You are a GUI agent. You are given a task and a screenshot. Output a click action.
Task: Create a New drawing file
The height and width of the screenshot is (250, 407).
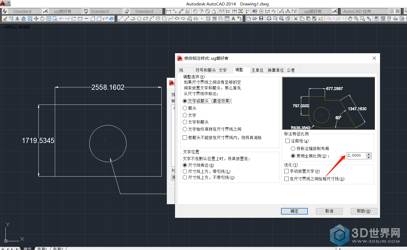tap(249, 19)
